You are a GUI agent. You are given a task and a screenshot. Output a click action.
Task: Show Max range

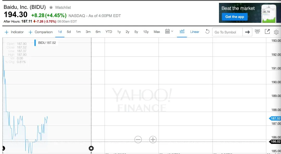click(157, 32)
